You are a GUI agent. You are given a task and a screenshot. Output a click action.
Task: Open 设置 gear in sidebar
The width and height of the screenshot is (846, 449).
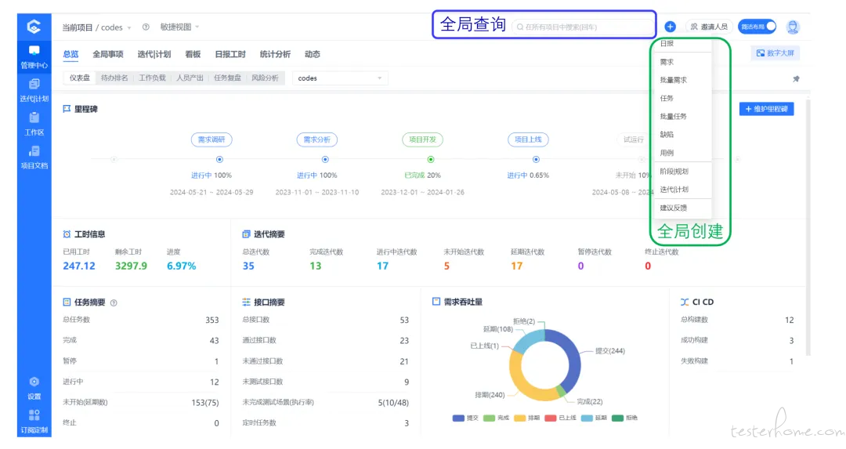point(34,388)
